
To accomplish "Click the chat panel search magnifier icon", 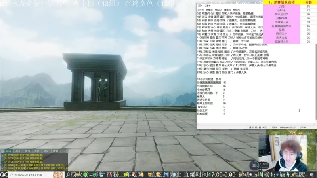I will point(64,151).
